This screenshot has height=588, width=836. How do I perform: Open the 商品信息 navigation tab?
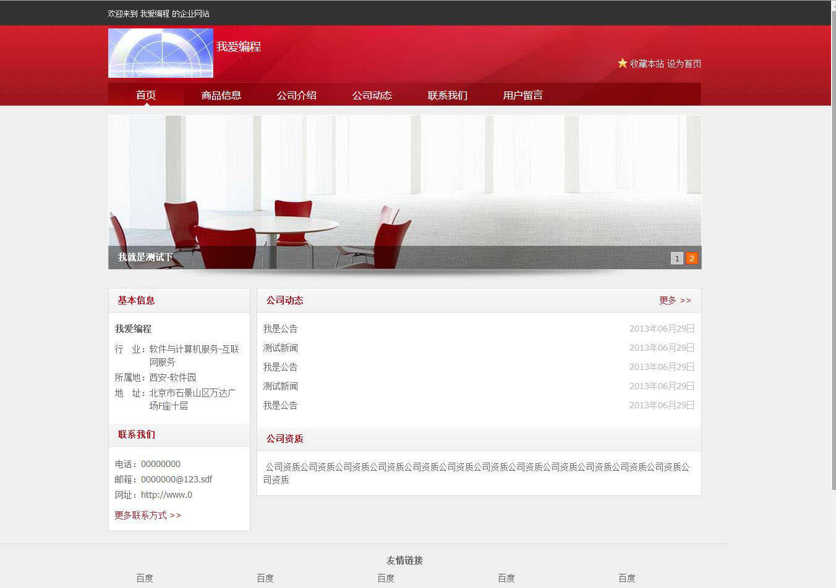[221, 94]
